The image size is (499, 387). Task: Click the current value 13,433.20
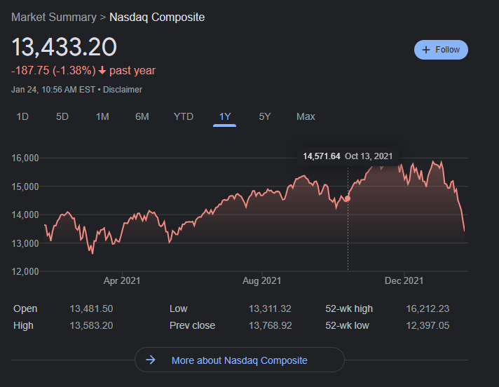click(x=64, y=47)
